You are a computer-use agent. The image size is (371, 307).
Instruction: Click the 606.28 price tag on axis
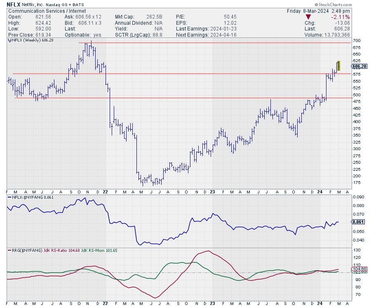pyautogui.click(x=359, y=66)
